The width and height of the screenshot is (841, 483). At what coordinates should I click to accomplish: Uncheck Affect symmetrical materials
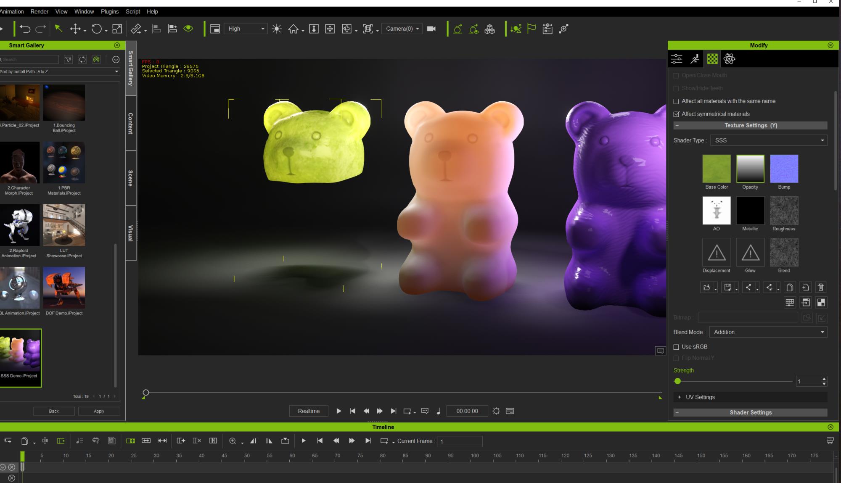(x=676, y=114)
